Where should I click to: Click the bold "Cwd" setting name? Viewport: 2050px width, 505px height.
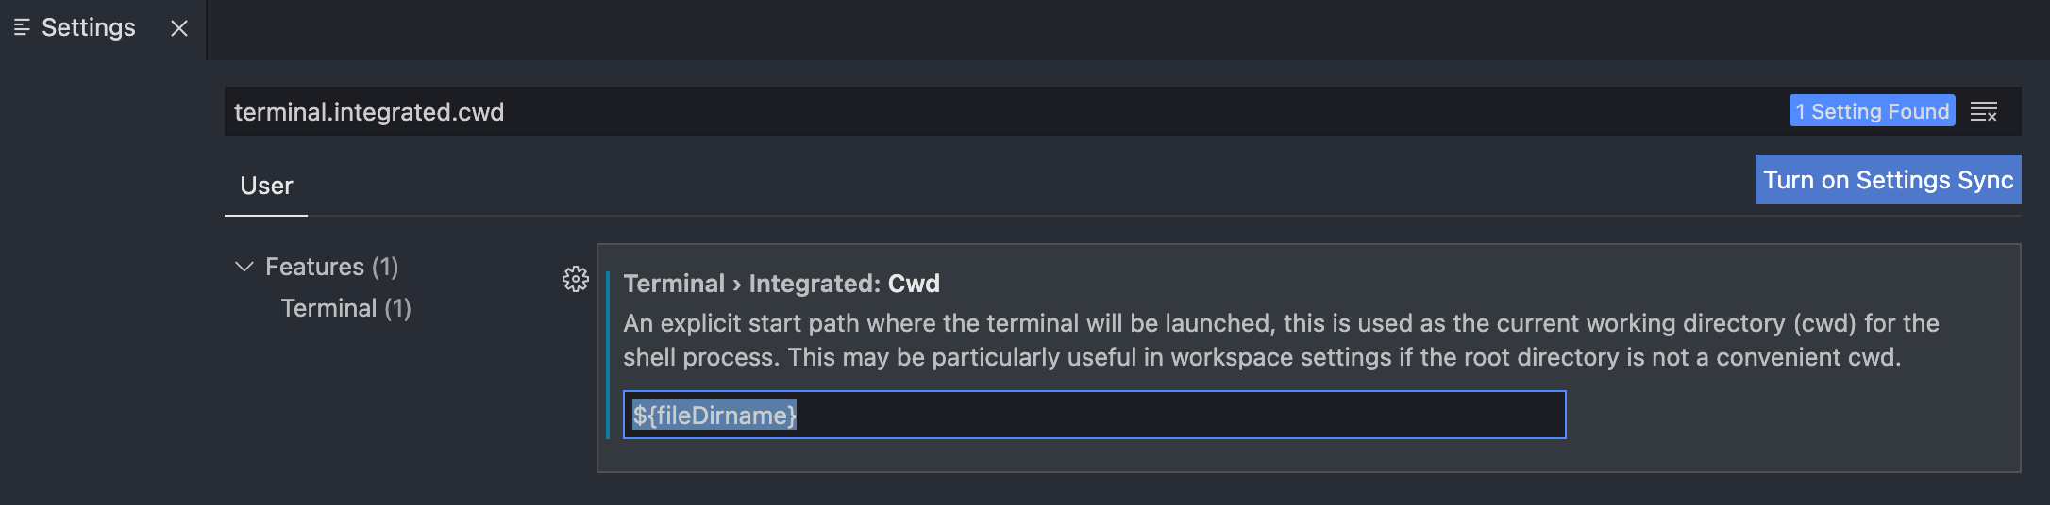pos(914,284)
